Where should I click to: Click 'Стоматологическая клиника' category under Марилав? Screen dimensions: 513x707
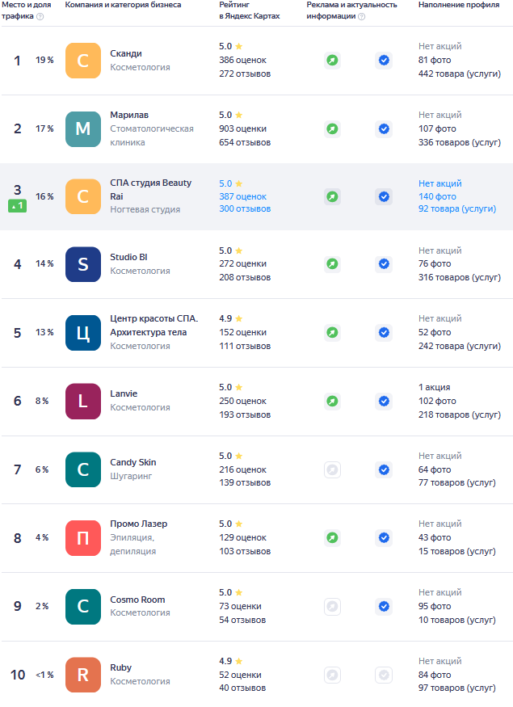point(152,136)
